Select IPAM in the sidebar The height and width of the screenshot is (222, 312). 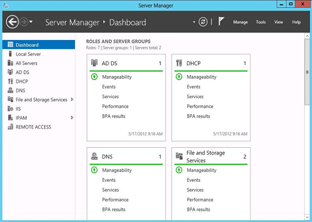39,118
